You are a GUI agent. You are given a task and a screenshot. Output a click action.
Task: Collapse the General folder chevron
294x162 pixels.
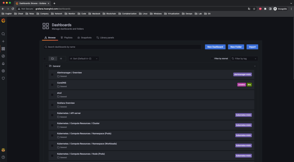(255, 66)
